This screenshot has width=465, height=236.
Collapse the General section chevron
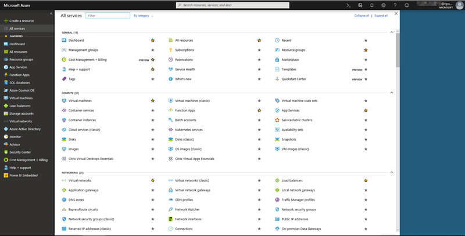click(391, 32)
